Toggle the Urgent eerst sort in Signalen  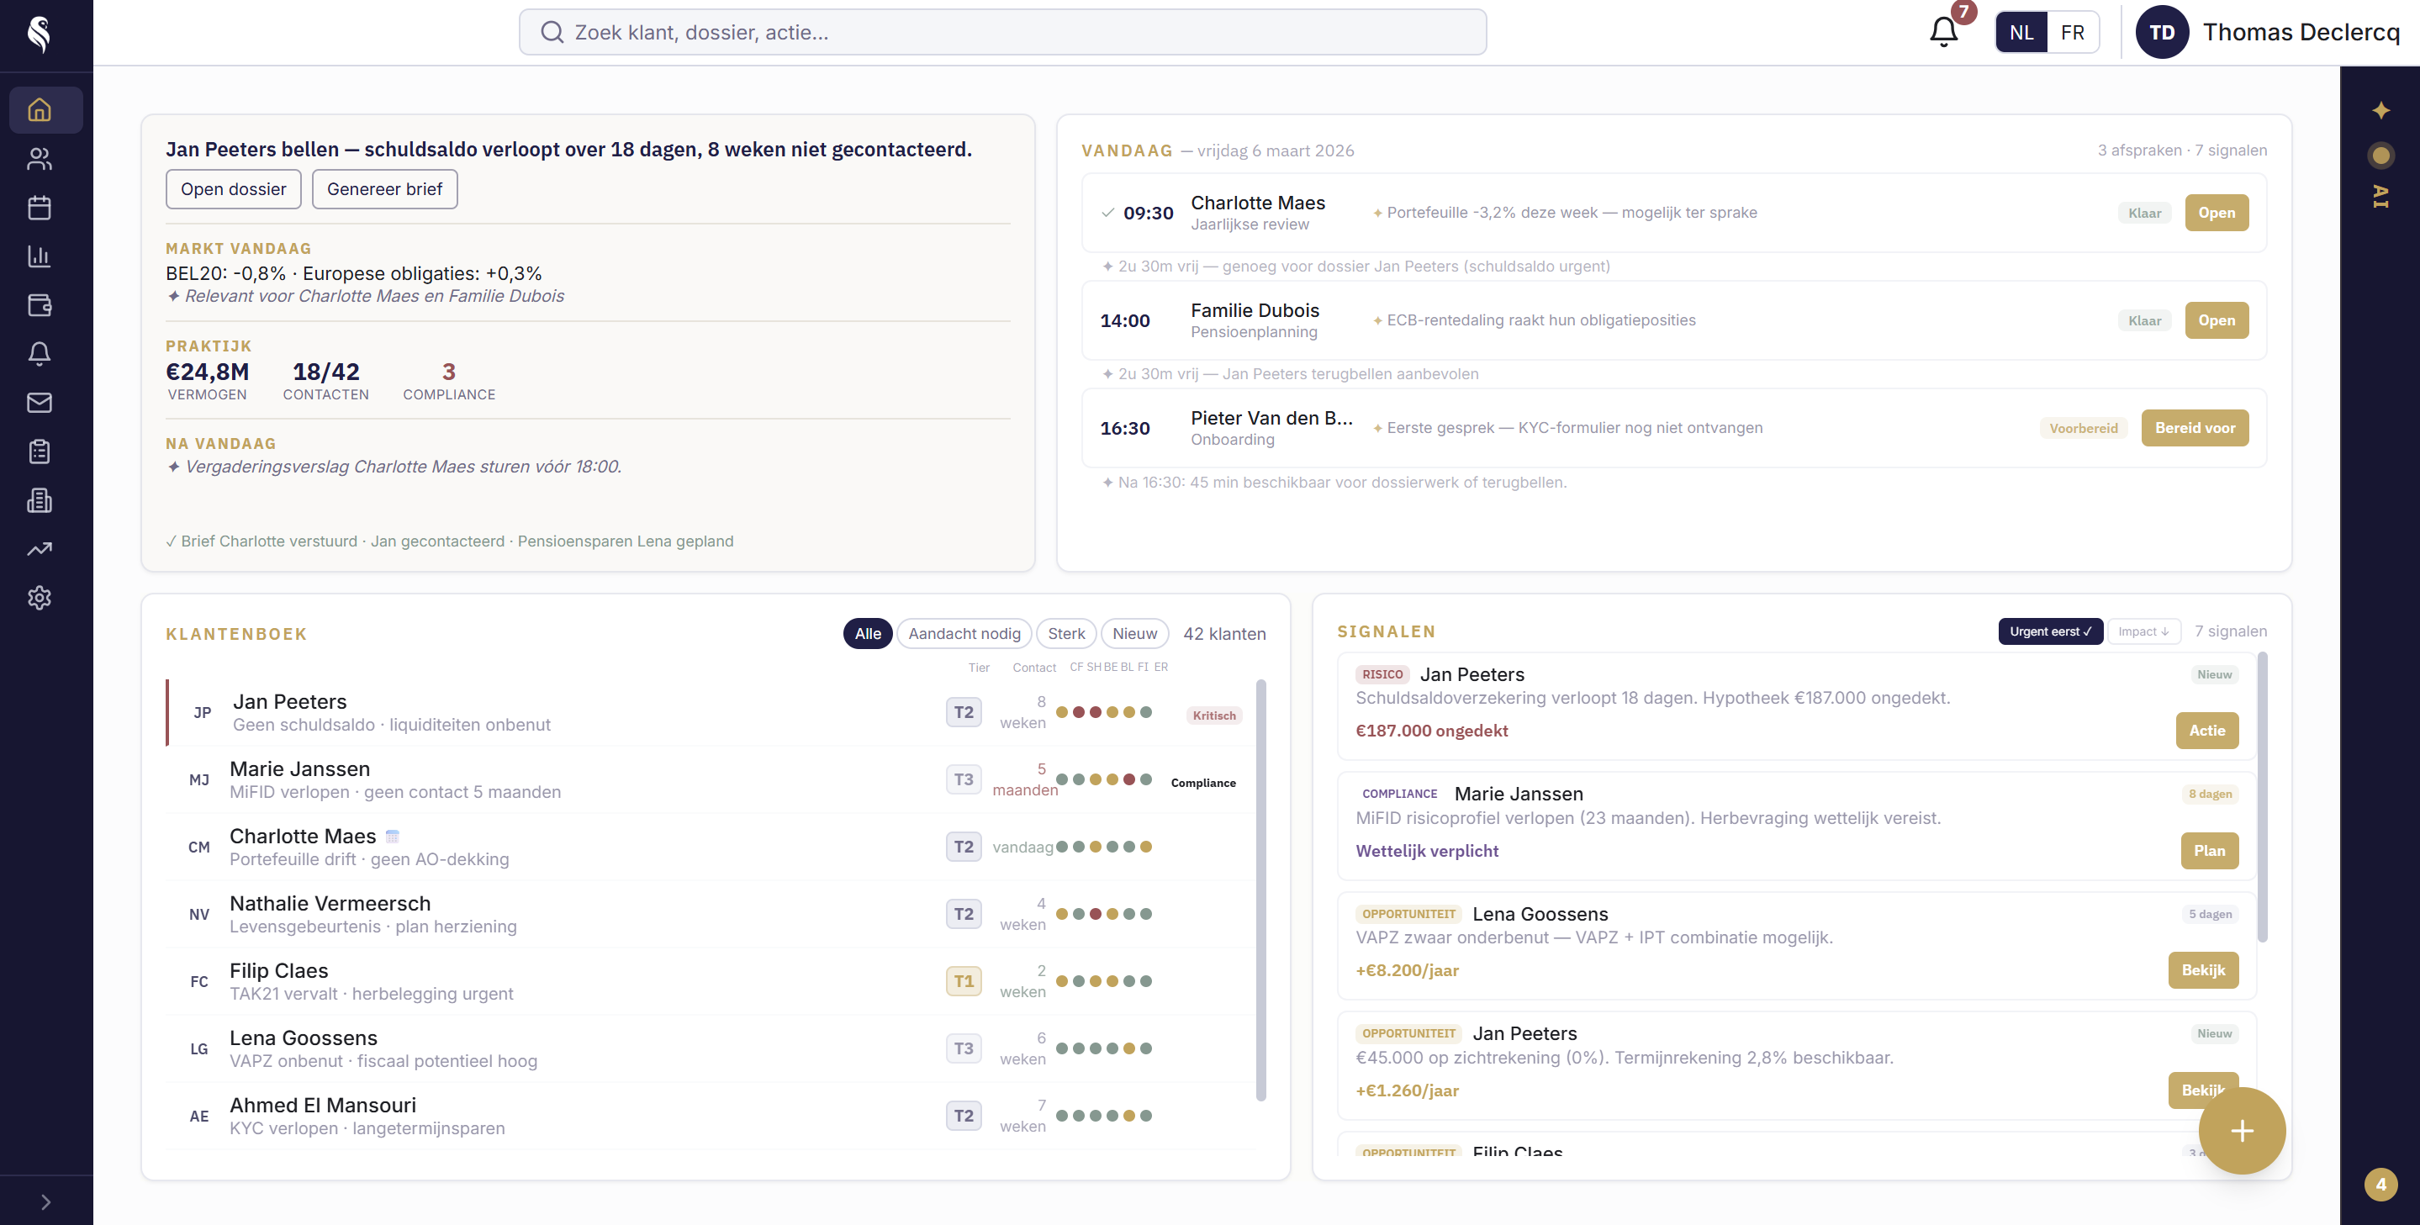[x=2050, y=631]
